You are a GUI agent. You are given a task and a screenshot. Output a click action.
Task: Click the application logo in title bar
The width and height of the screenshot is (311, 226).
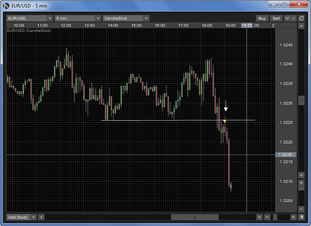coord(6,6)
